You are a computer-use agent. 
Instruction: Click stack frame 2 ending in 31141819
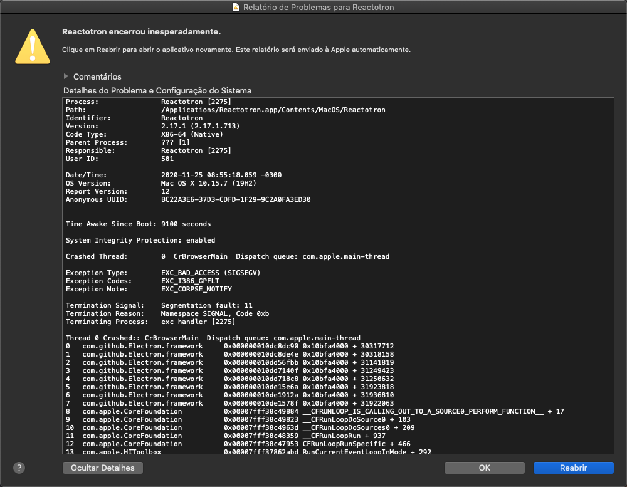(x=229, y=363)
